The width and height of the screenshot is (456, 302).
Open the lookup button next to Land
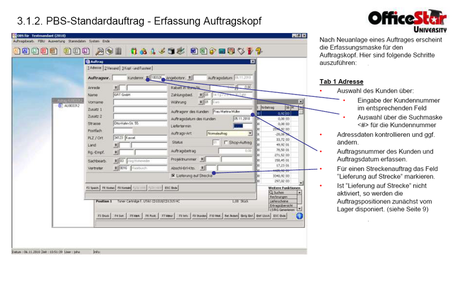click(x=116, y=145)
